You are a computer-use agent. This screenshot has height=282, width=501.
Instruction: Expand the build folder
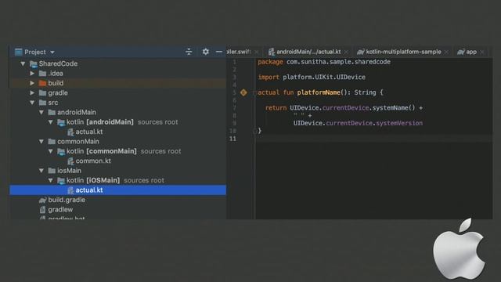pyautogui.click(x=32, y=83)
